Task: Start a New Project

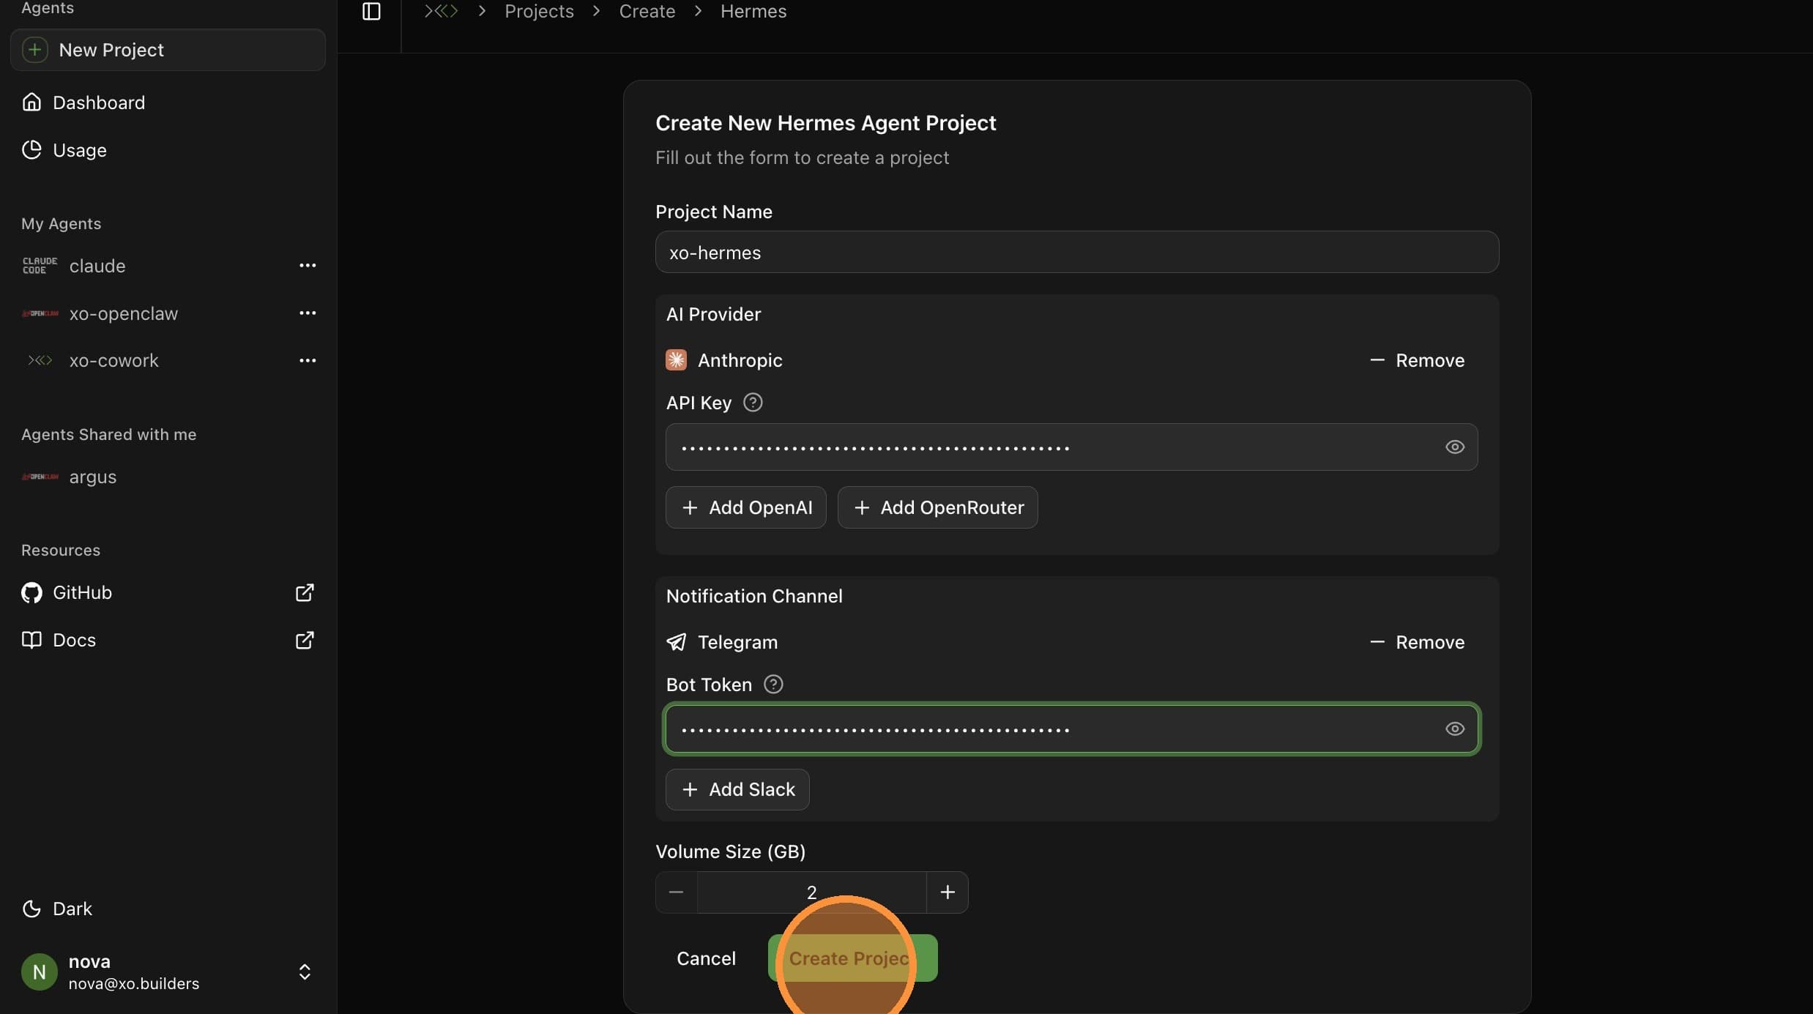Action: pos(168,50)
